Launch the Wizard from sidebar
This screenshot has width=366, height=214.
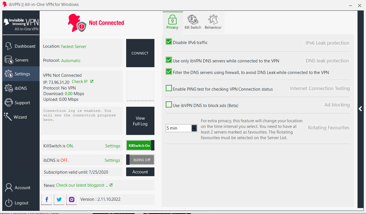point(21,117)
